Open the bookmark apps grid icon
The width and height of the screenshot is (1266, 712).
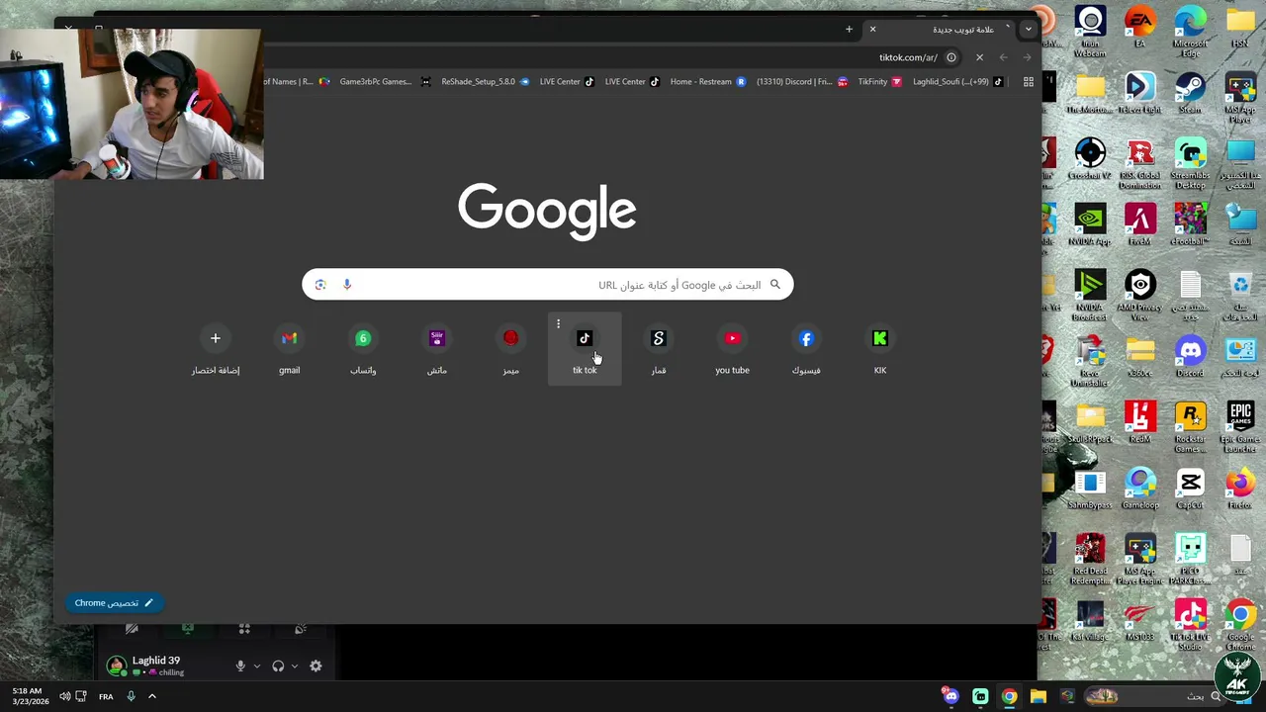click(x=1028, y=82)
